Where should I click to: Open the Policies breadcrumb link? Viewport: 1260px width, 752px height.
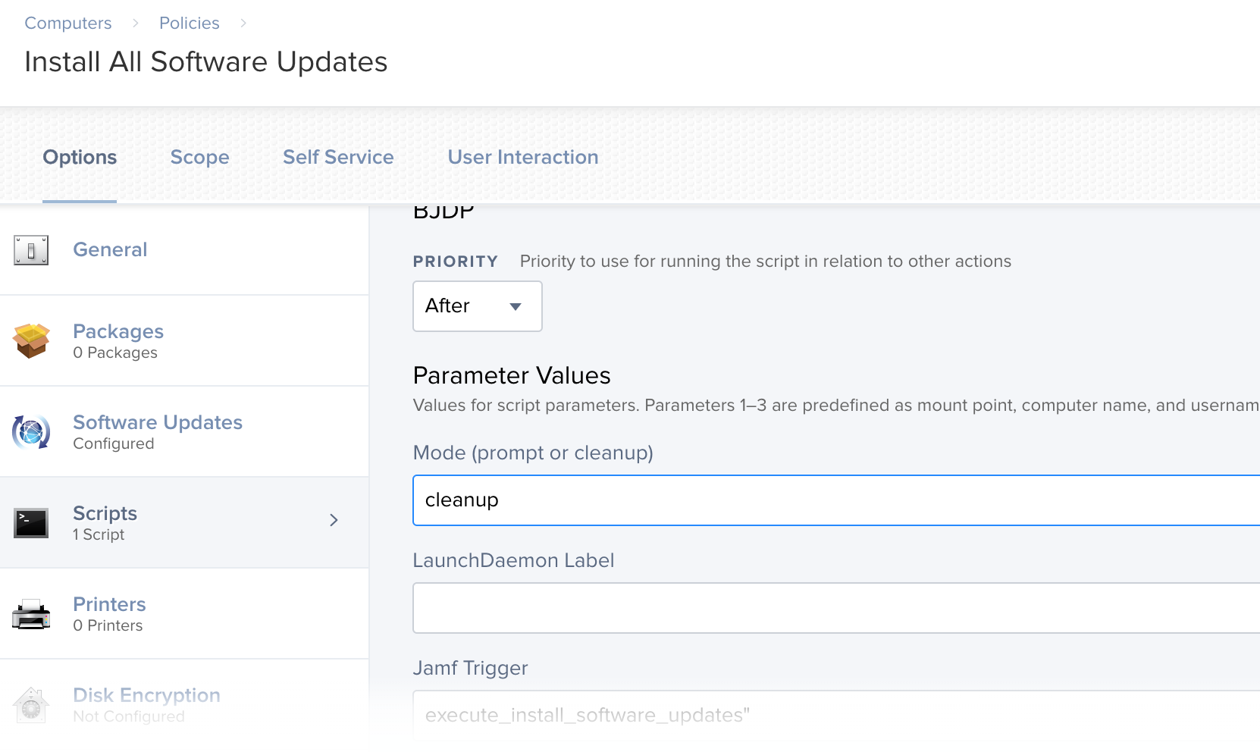tap(190, 23)
